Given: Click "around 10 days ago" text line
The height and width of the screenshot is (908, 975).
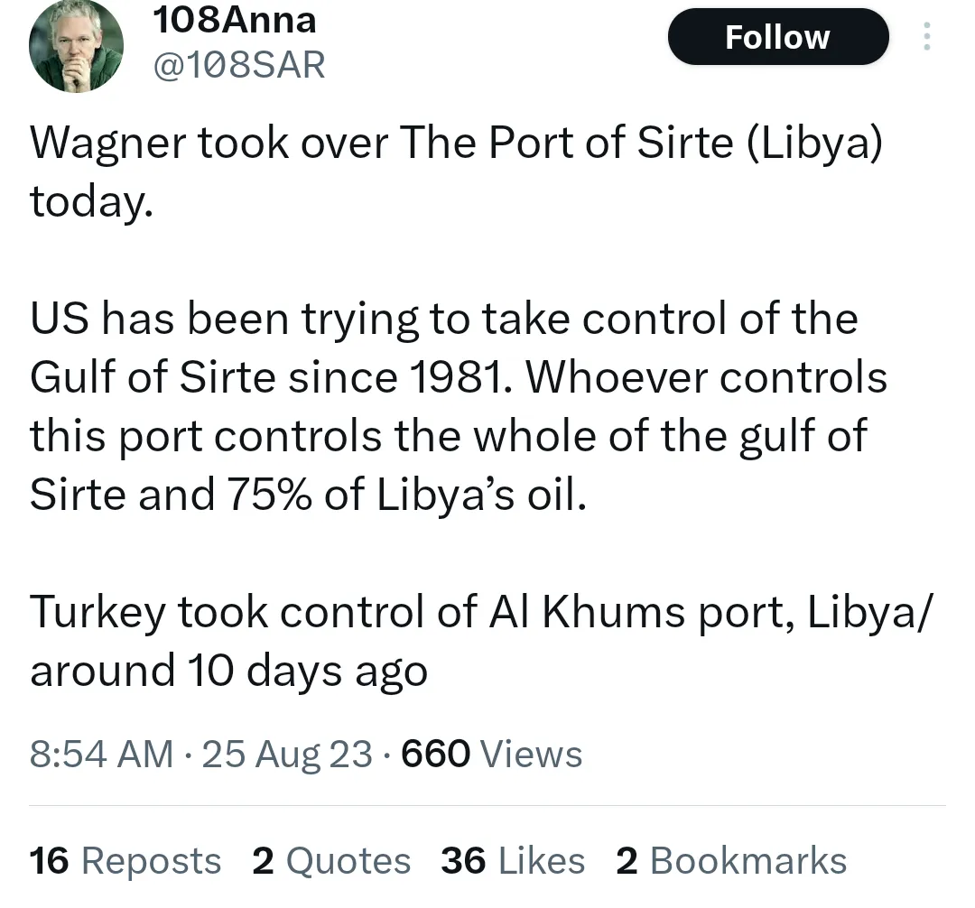Looking at the screenshot, I should pyautogui.click(x=228, y=671).
